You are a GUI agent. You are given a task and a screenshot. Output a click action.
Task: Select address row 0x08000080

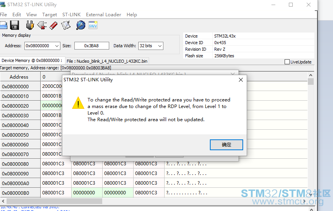tap(20, 164)
